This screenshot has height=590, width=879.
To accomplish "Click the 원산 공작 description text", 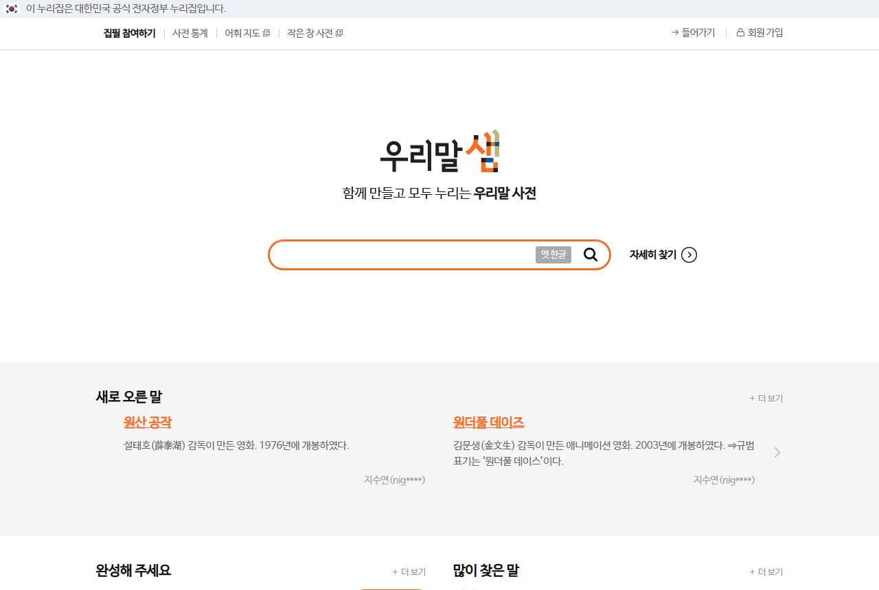I will point(236,445).
